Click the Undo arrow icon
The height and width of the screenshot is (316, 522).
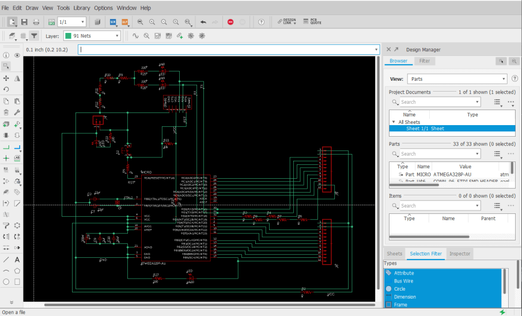[203, 22]
